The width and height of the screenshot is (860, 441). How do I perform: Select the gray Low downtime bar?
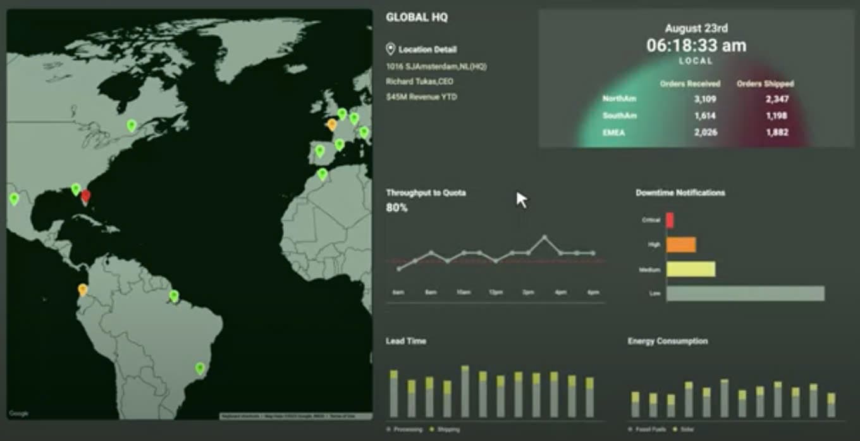[746, 294]
